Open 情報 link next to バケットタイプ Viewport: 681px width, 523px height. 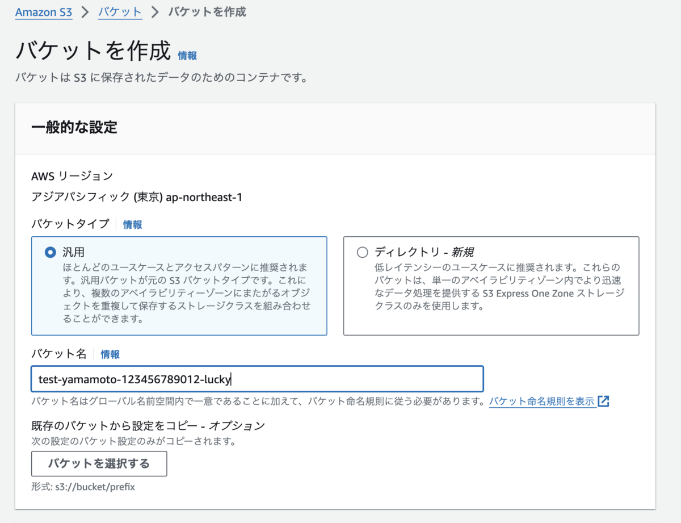click(x=133, y=224)
